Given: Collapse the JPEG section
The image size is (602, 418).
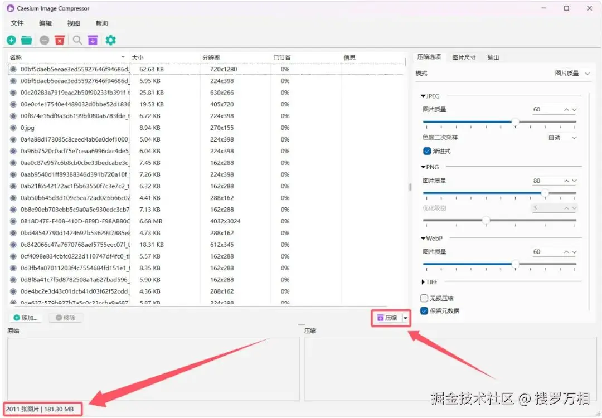Looking at the screenshot, I should pyautogui.click(x=423, y=96).
